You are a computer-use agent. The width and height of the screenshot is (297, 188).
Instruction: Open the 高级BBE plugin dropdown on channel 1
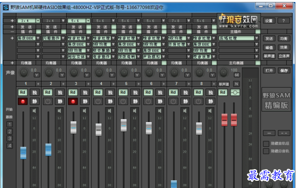click(38, 38)
